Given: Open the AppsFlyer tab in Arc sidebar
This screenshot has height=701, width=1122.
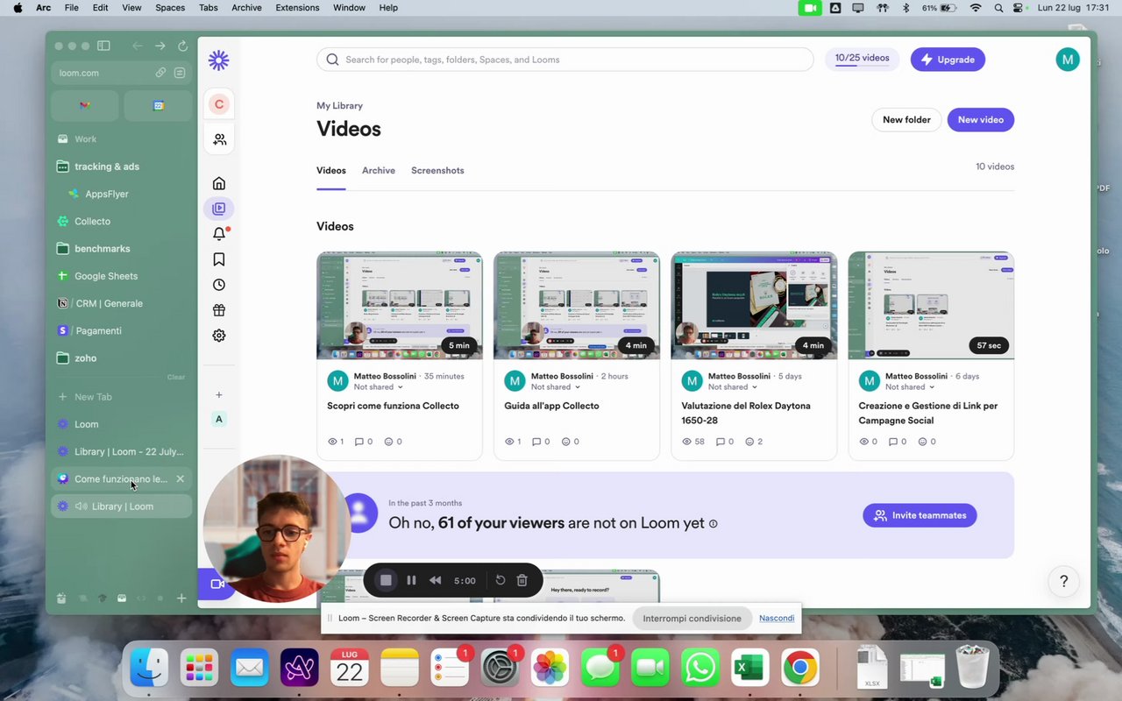Looking at the screenshot, I should pos(121,194).
